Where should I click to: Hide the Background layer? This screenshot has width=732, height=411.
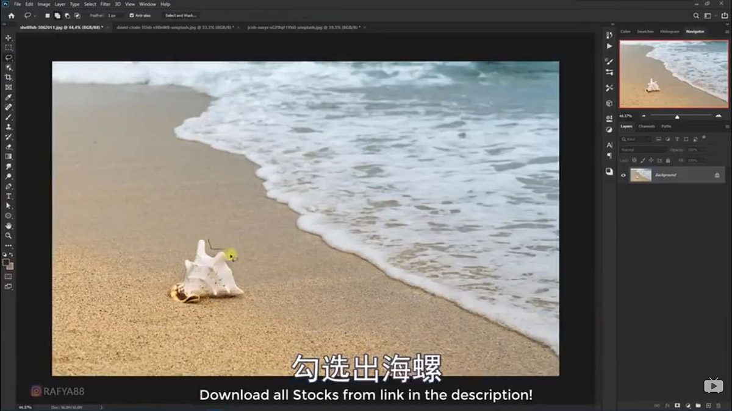tap(623, 175)
